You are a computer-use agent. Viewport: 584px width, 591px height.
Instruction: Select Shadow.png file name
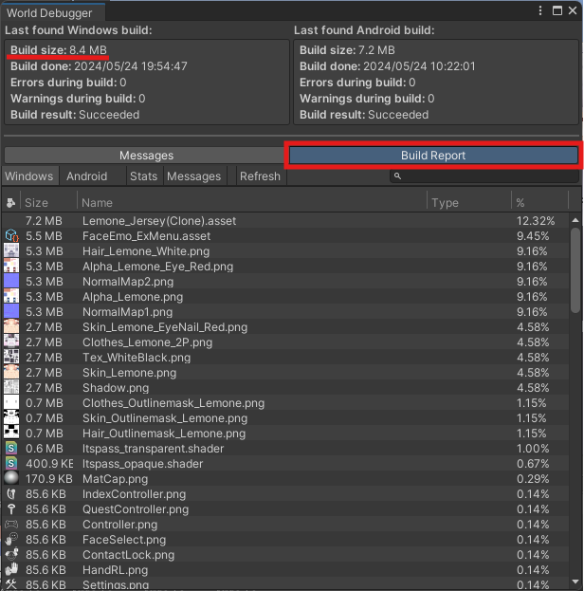(116, 387)
